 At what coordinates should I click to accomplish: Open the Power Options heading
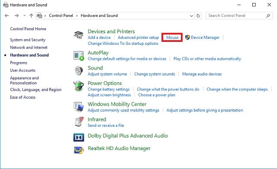105,83
